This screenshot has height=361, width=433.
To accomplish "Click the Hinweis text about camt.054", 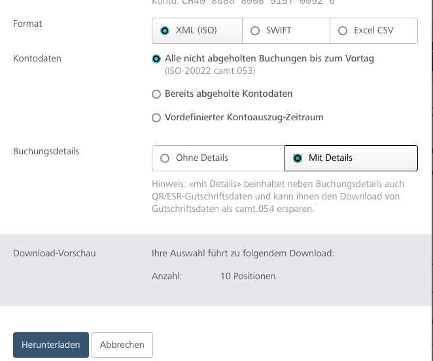I will pos(278,197).
